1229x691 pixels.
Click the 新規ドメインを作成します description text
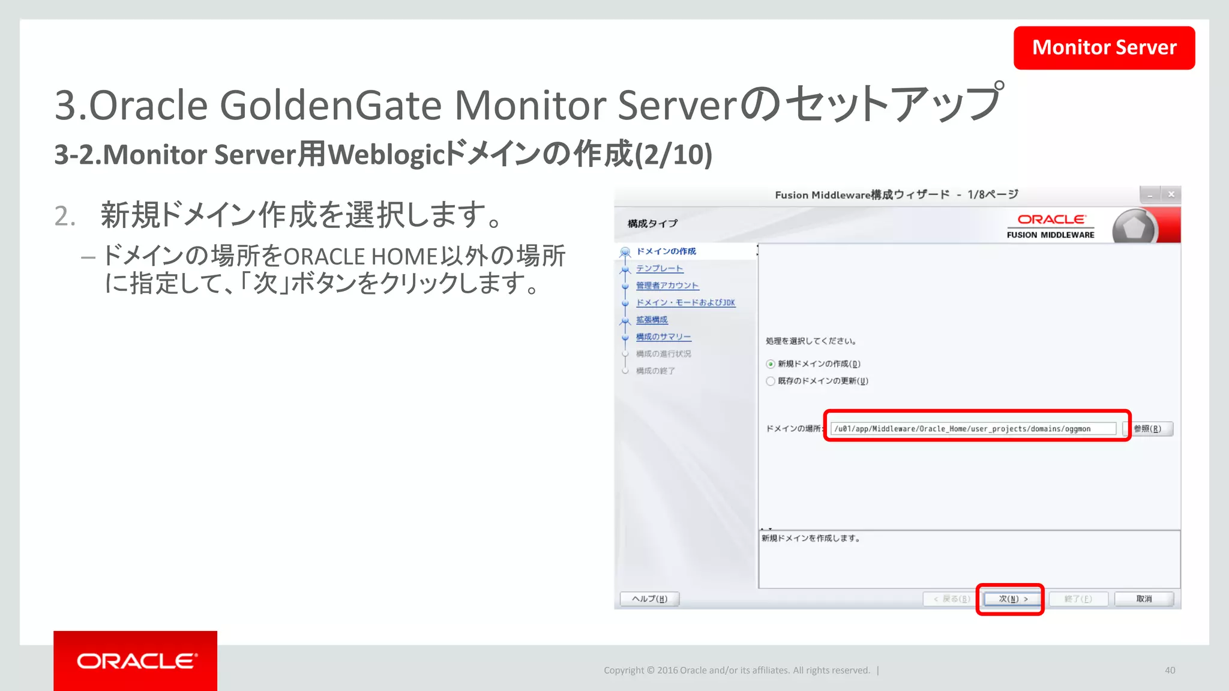coord(811,538)
